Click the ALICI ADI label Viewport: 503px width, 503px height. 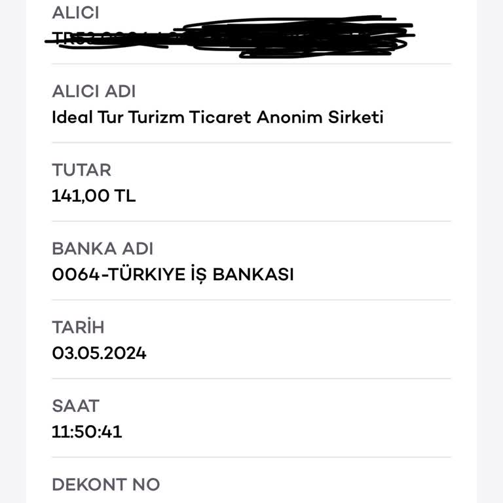pos(94,92)
